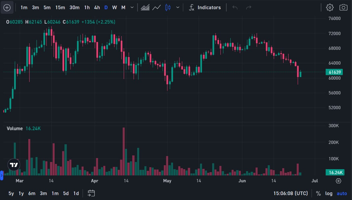Take a chart snapshot with camera icon
Image resolution: width=352 pixels, height=200 pixels.
point(343,8)
